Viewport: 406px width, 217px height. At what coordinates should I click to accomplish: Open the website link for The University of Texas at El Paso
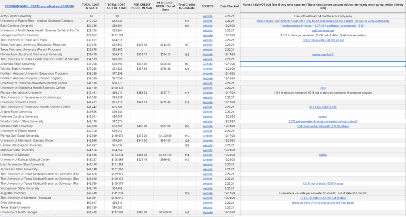coord(207,40)
